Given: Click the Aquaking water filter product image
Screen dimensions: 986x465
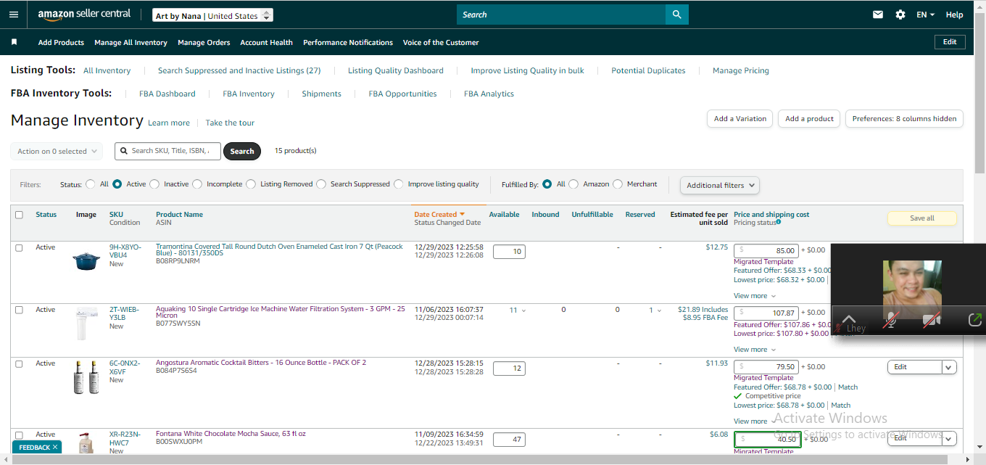Looking at the screenshot, I should coord(86,324).
